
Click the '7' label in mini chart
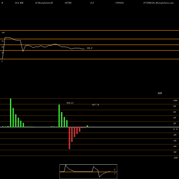(x=115, y=174)
